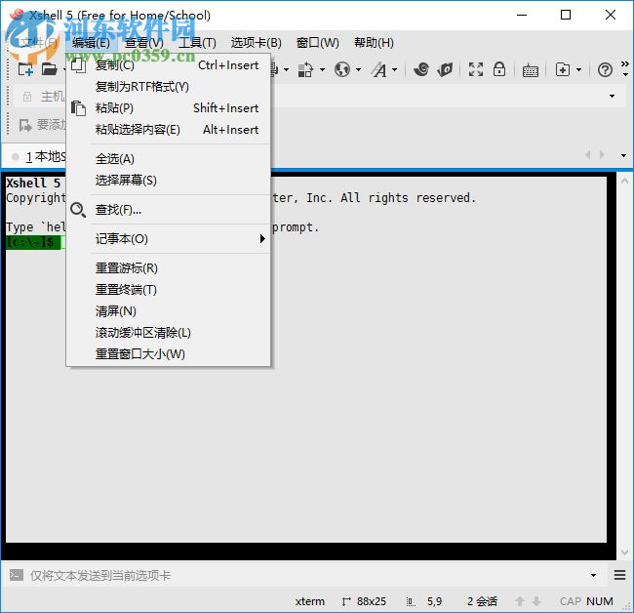Click the 2 会话 session count
Screen dimensions: 634x613
click(x=482, y=601)
